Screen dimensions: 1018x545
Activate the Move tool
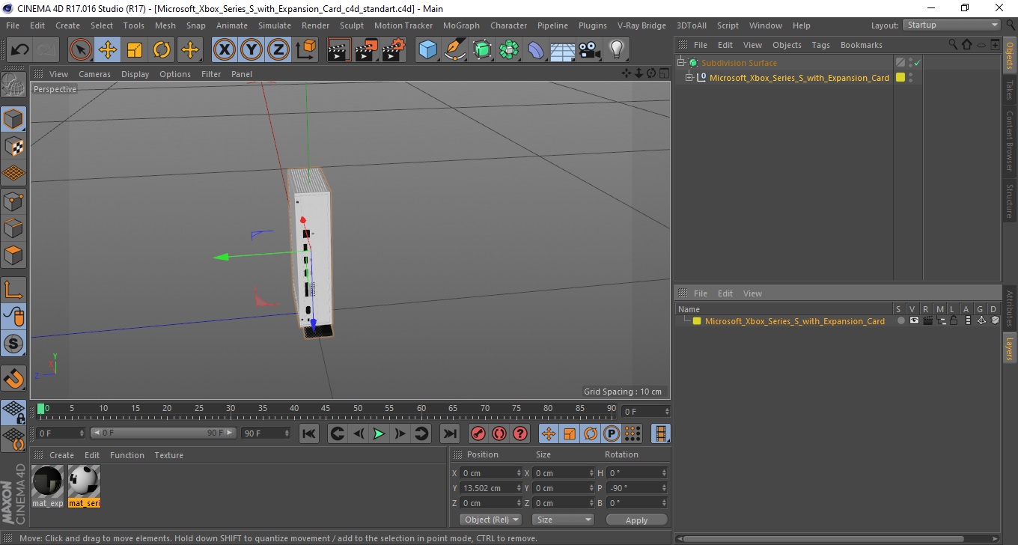pos(108,50)
